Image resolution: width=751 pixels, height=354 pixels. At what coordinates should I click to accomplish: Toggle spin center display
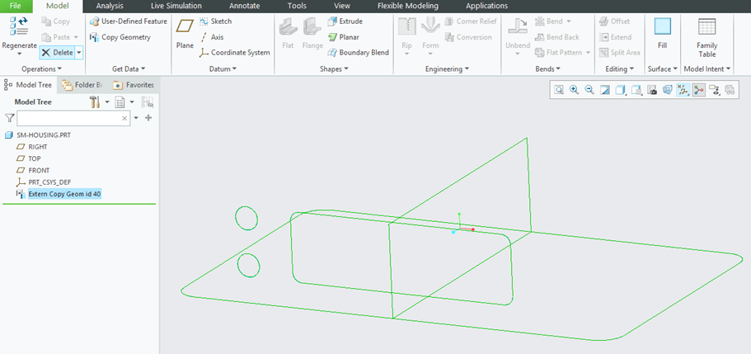click(698, 90)
